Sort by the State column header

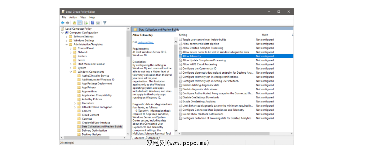tap(265, 35)
